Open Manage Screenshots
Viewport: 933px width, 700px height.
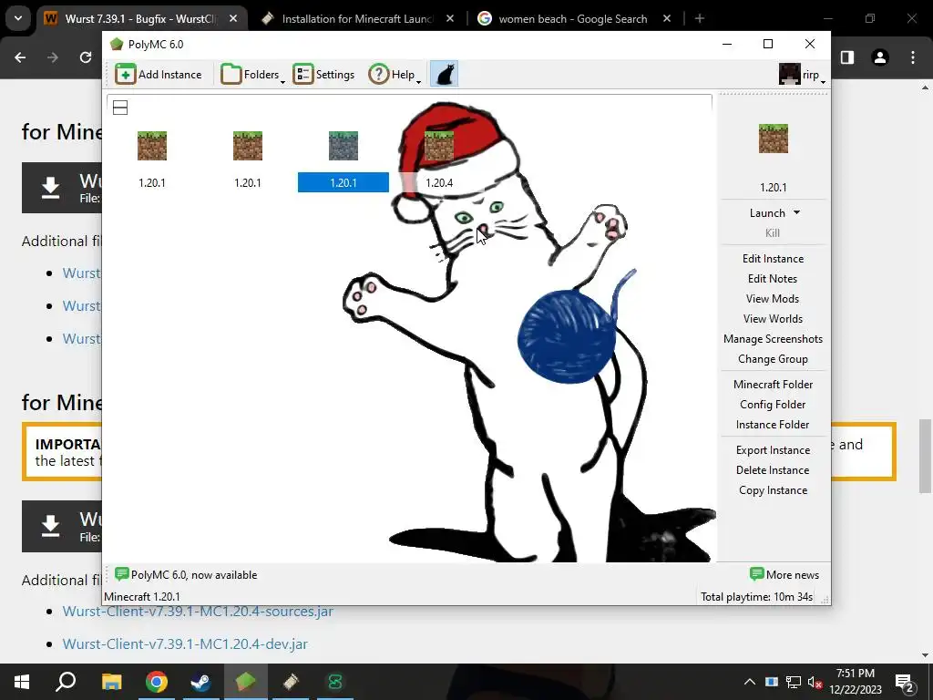click(x=773, y=339)
